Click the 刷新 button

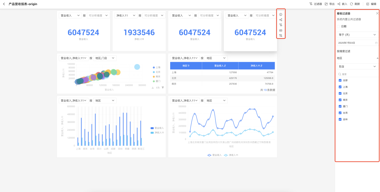point(355,4)
